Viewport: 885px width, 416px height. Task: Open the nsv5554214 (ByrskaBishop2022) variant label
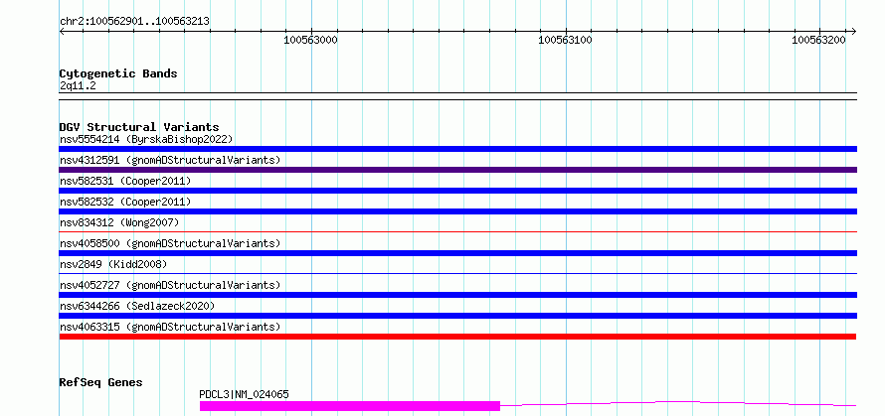[146, 139]
